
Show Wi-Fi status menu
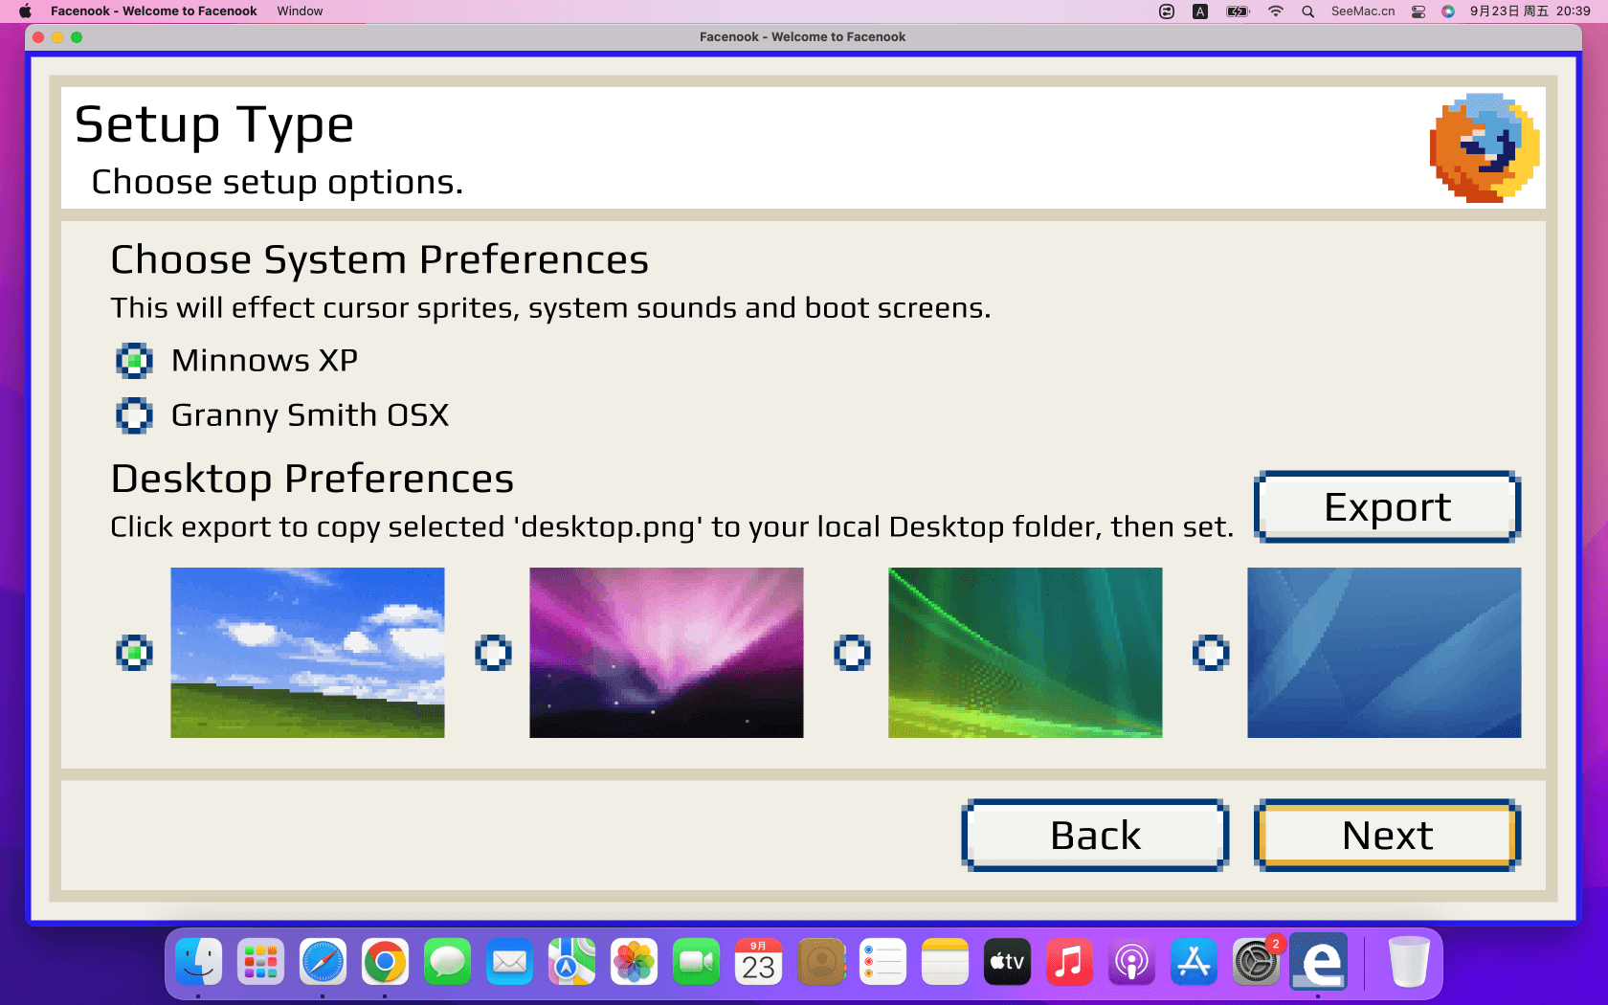coord(1275,11)
